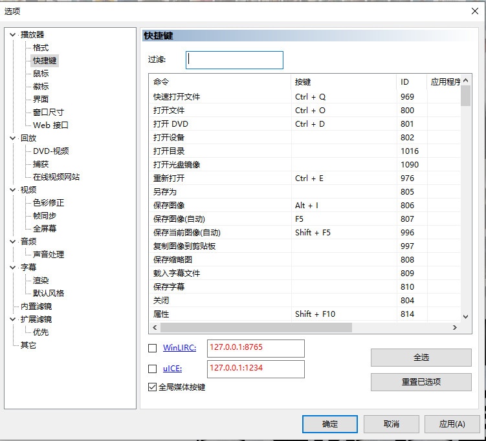Screen dimensions: 486x441
Task: Select the 打开目录 command row
Action: pyautogui.click(x=305, y=151)
